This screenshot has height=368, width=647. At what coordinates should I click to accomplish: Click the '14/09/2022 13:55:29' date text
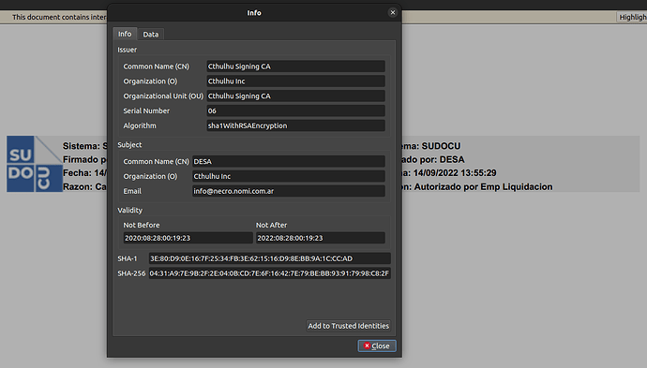pos(455,173)
